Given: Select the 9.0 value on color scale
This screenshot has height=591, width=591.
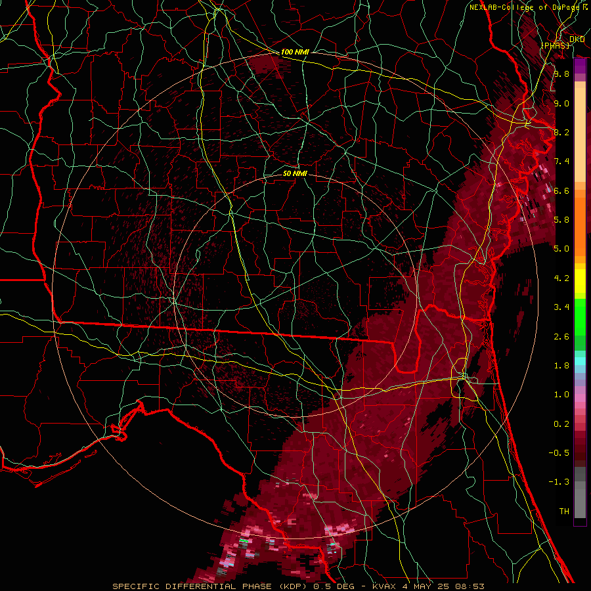Looking at the screenshot, I should [x=561, y=103].
